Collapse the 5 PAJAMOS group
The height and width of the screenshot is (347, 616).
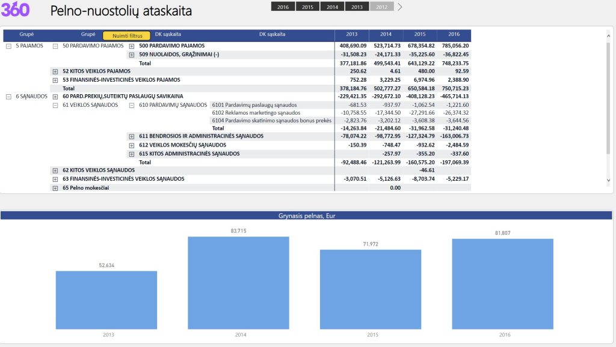(x=8, y=46)
